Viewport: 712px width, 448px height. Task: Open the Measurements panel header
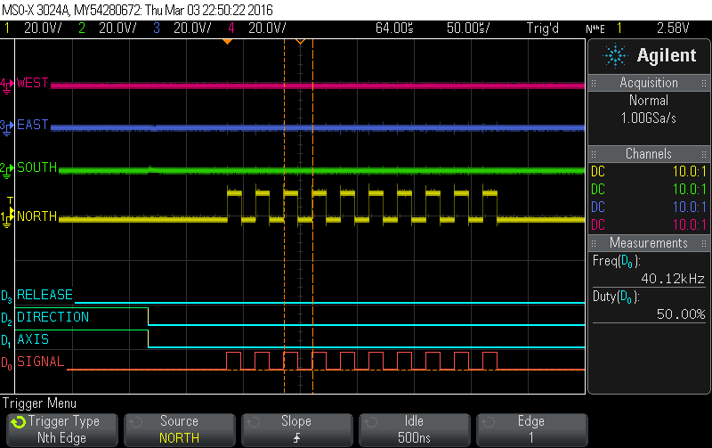click(x=649, y=243)
